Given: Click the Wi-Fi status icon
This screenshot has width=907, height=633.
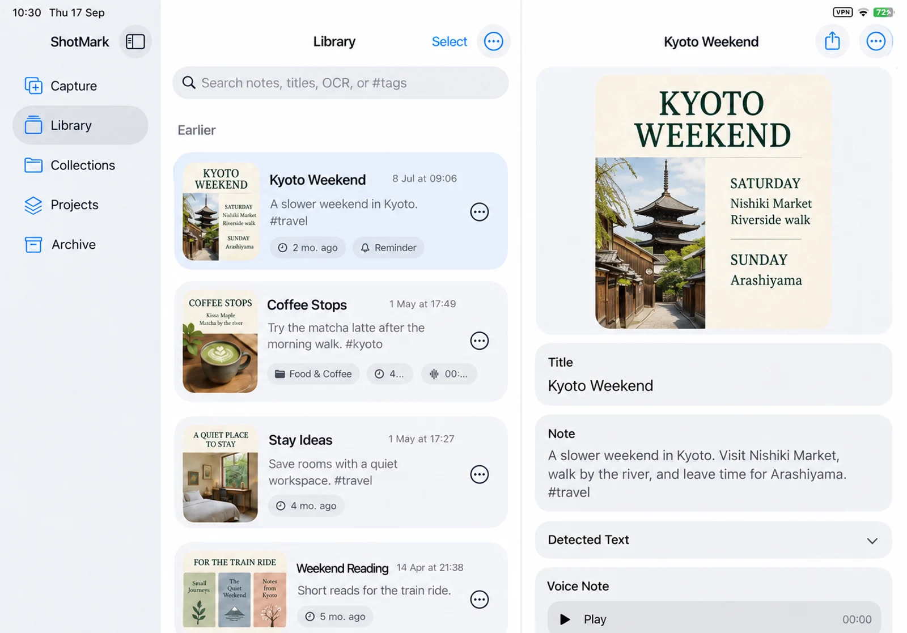Looking at the screenshot, I should point(863,12).
